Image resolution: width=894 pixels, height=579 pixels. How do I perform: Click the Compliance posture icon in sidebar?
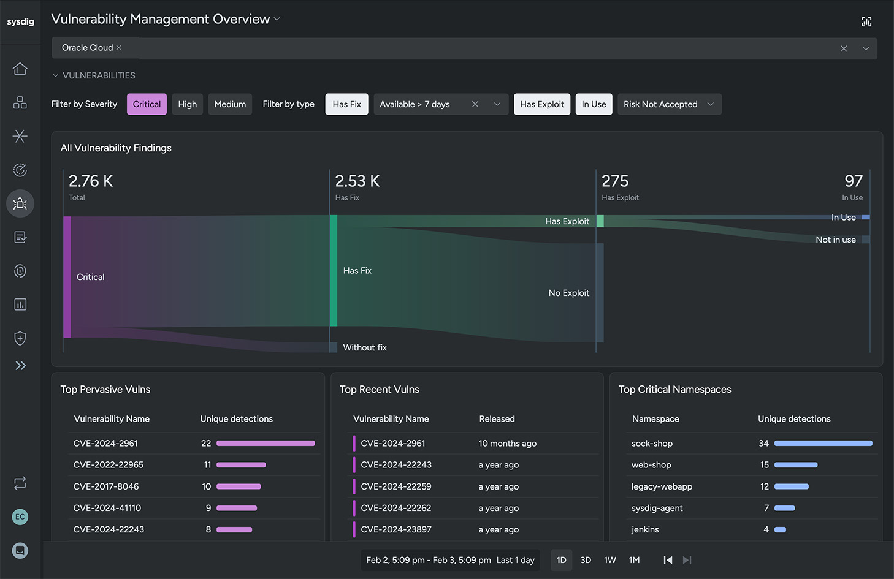point(20,170)
